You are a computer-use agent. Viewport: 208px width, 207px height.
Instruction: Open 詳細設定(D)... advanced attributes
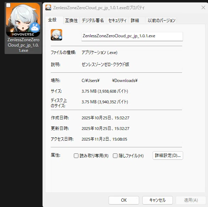click(x=168, y=156)
